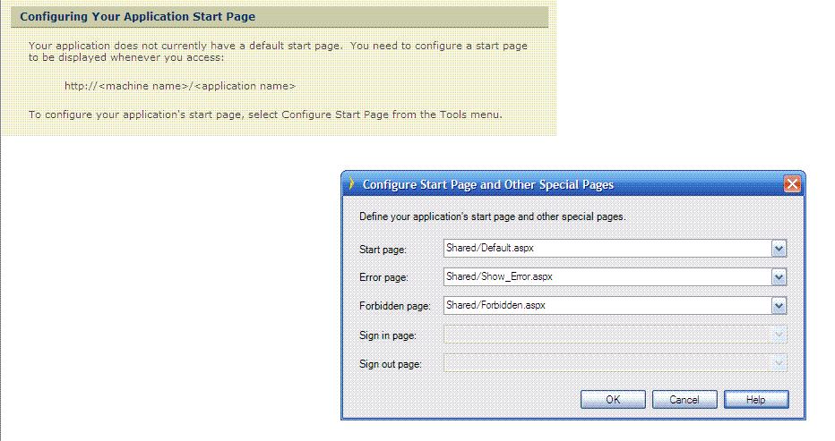Click the "Sign out page:" label

click(x=391, y=364)
